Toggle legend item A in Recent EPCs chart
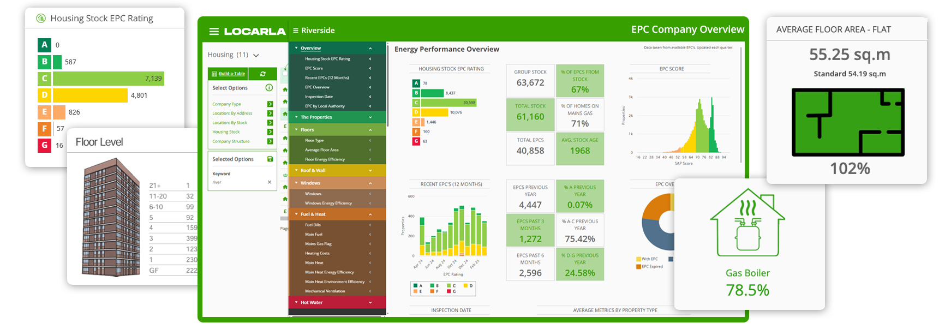The height and width of the screenshot is (329, 939). point(418,285)
